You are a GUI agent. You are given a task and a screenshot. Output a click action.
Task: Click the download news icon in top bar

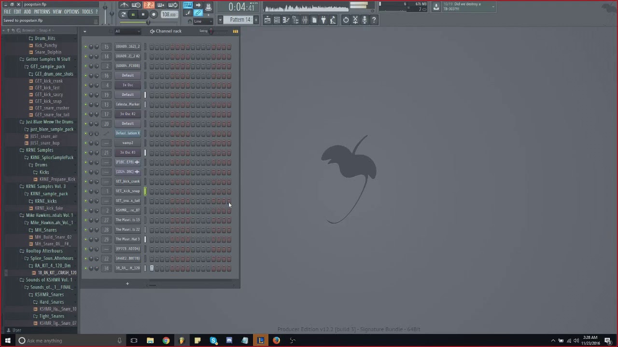[x=436, y=7]
